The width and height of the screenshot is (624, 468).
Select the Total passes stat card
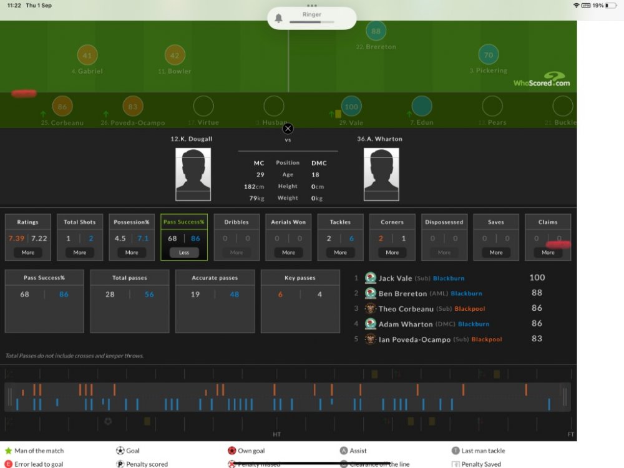coord(130,301)
